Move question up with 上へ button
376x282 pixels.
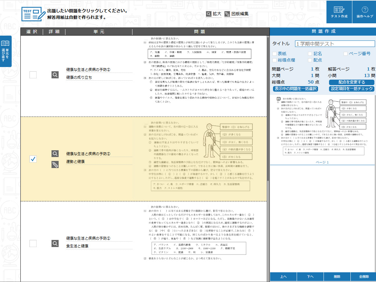pyautogui.click(x=283, y=277)
